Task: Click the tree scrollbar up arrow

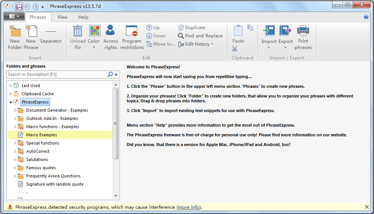Action: tap(116, 85)
